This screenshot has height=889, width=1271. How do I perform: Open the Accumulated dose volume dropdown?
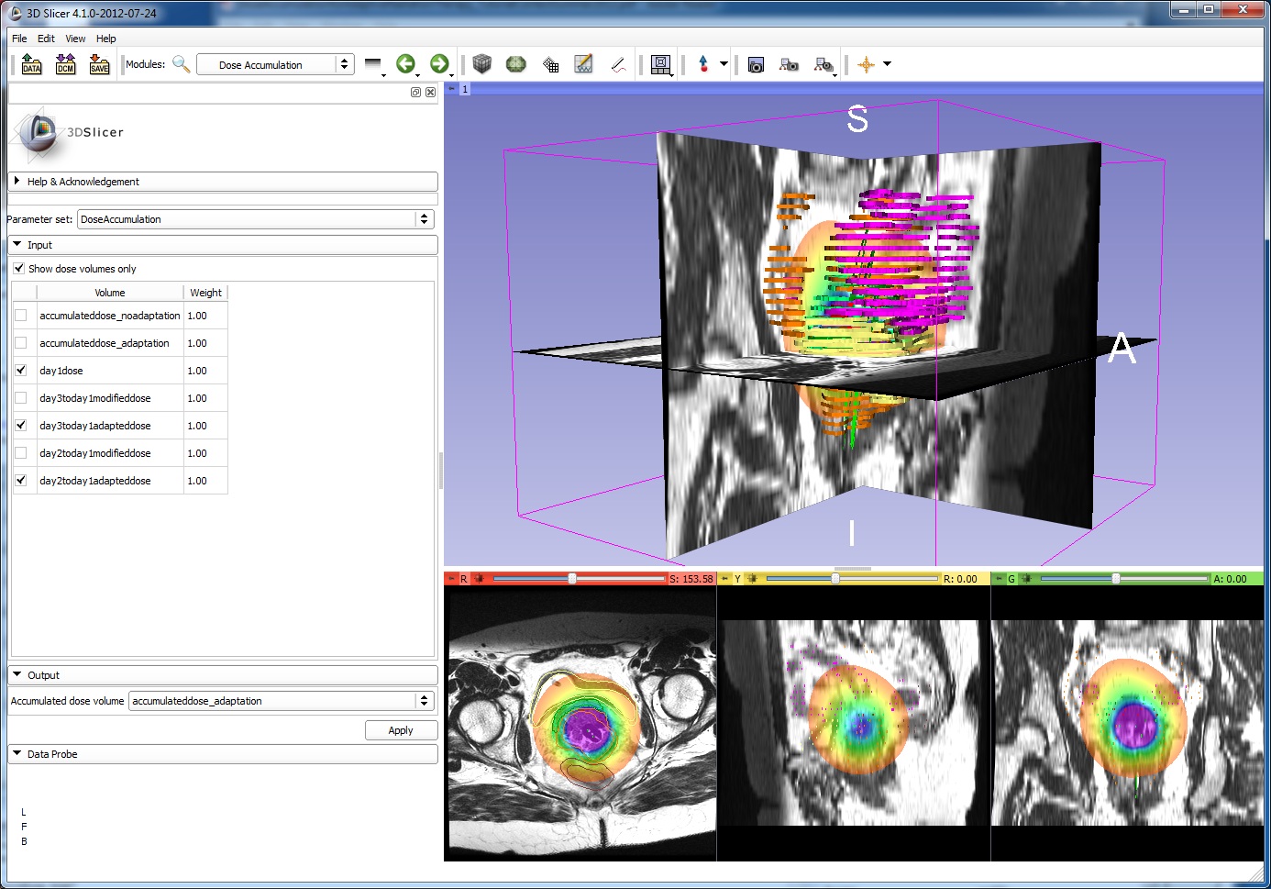pyautogui.click(x=281, y=701)
